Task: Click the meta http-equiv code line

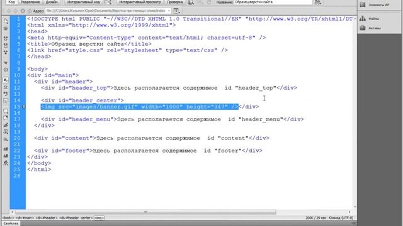Action: (147, 38)
